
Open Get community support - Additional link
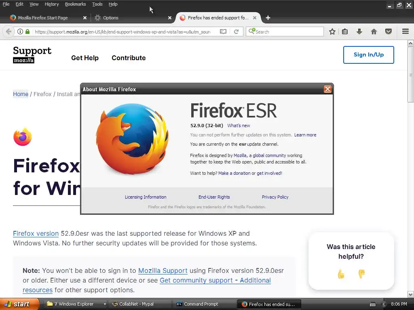point(215,281)
